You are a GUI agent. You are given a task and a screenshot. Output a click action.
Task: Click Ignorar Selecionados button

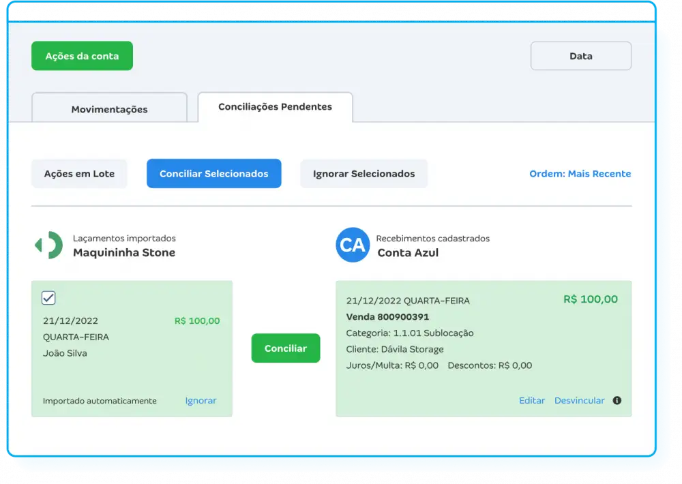click(364, 174)
